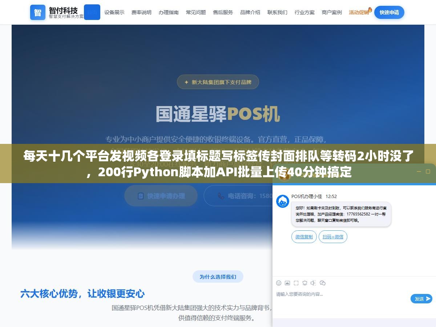The width and height of the screenshot is (436, 327).
Task: Toggle the chat sound speaker icon
Action: click(x=314, y=283)
